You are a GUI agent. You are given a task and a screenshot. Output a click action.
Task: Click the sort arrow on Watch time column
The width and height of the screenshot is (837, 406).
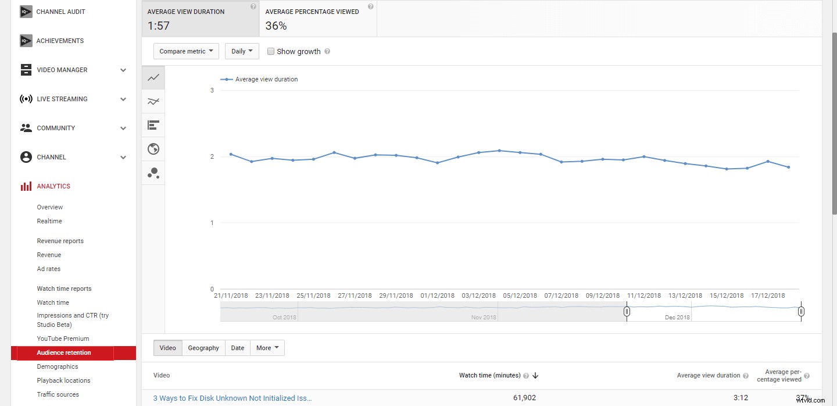click(535, 375)
